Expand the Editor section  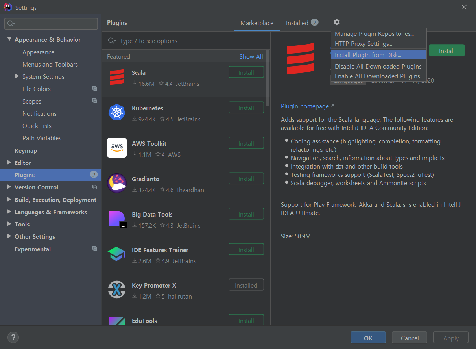tap(9, 162)
